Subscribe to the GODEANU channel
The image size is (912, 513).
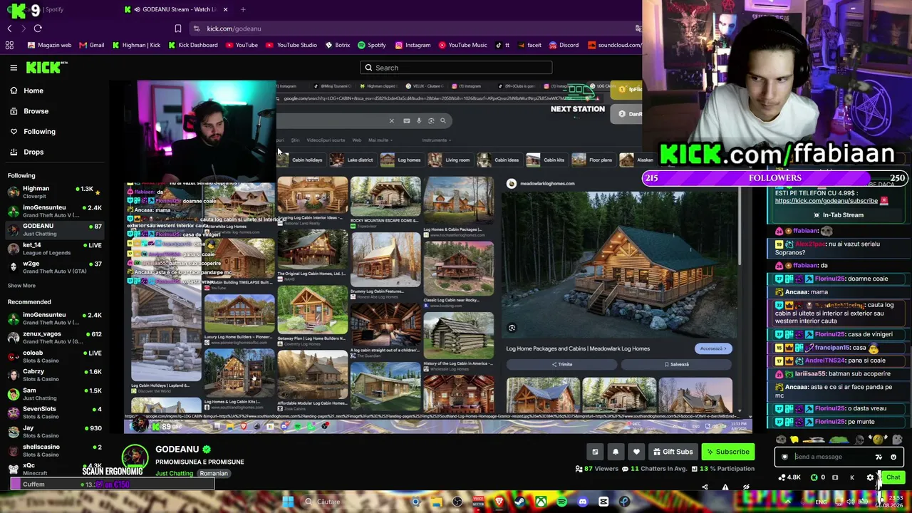click(727, 452)
